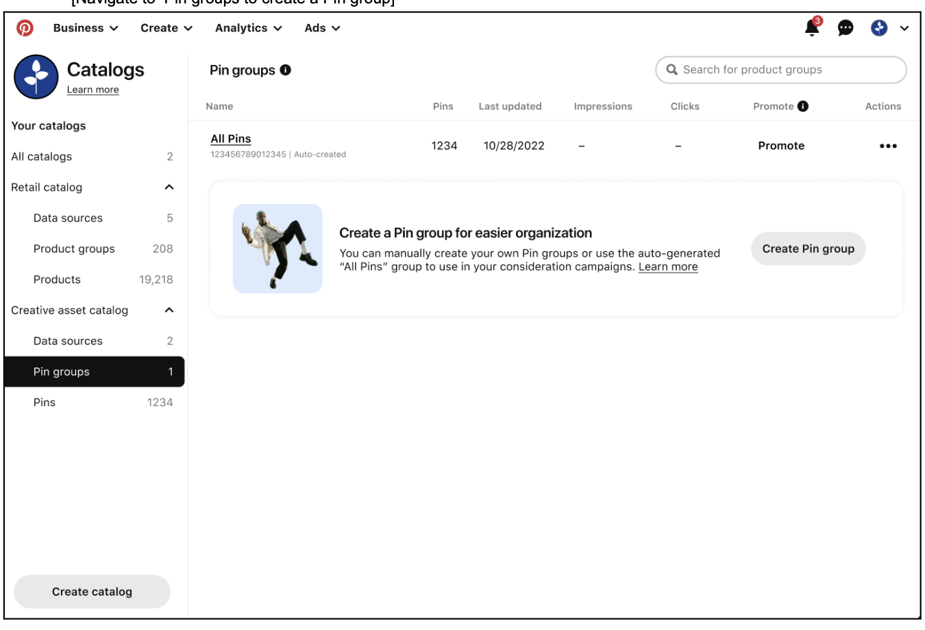Click the Create Pin group button

coord(809,249)
